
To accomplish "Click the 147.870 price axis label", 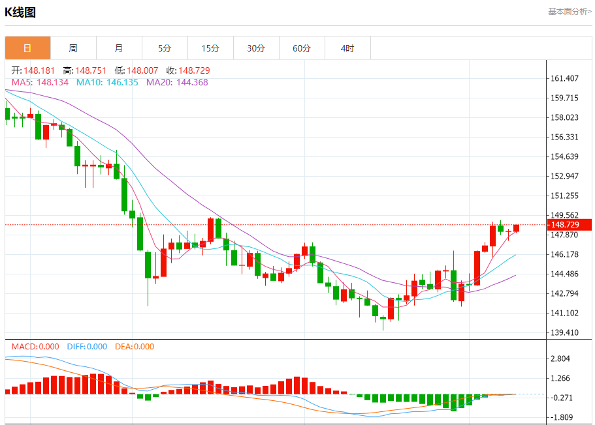I will point(565,235).
